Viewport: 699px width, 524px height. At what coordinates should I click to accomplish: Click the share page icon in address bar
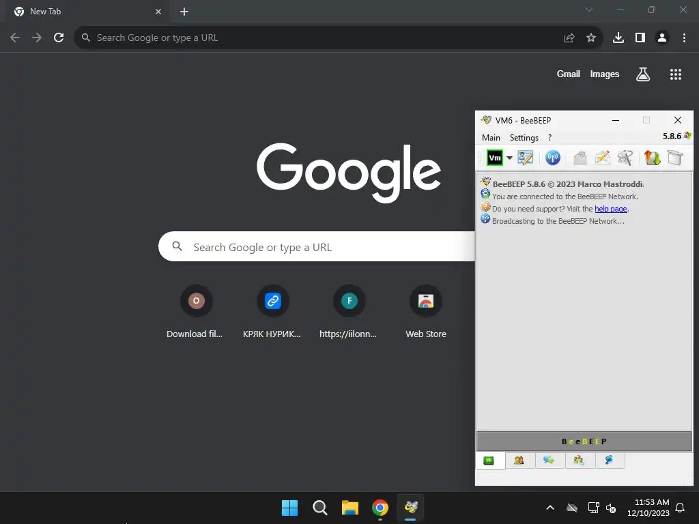pos(569,38)
